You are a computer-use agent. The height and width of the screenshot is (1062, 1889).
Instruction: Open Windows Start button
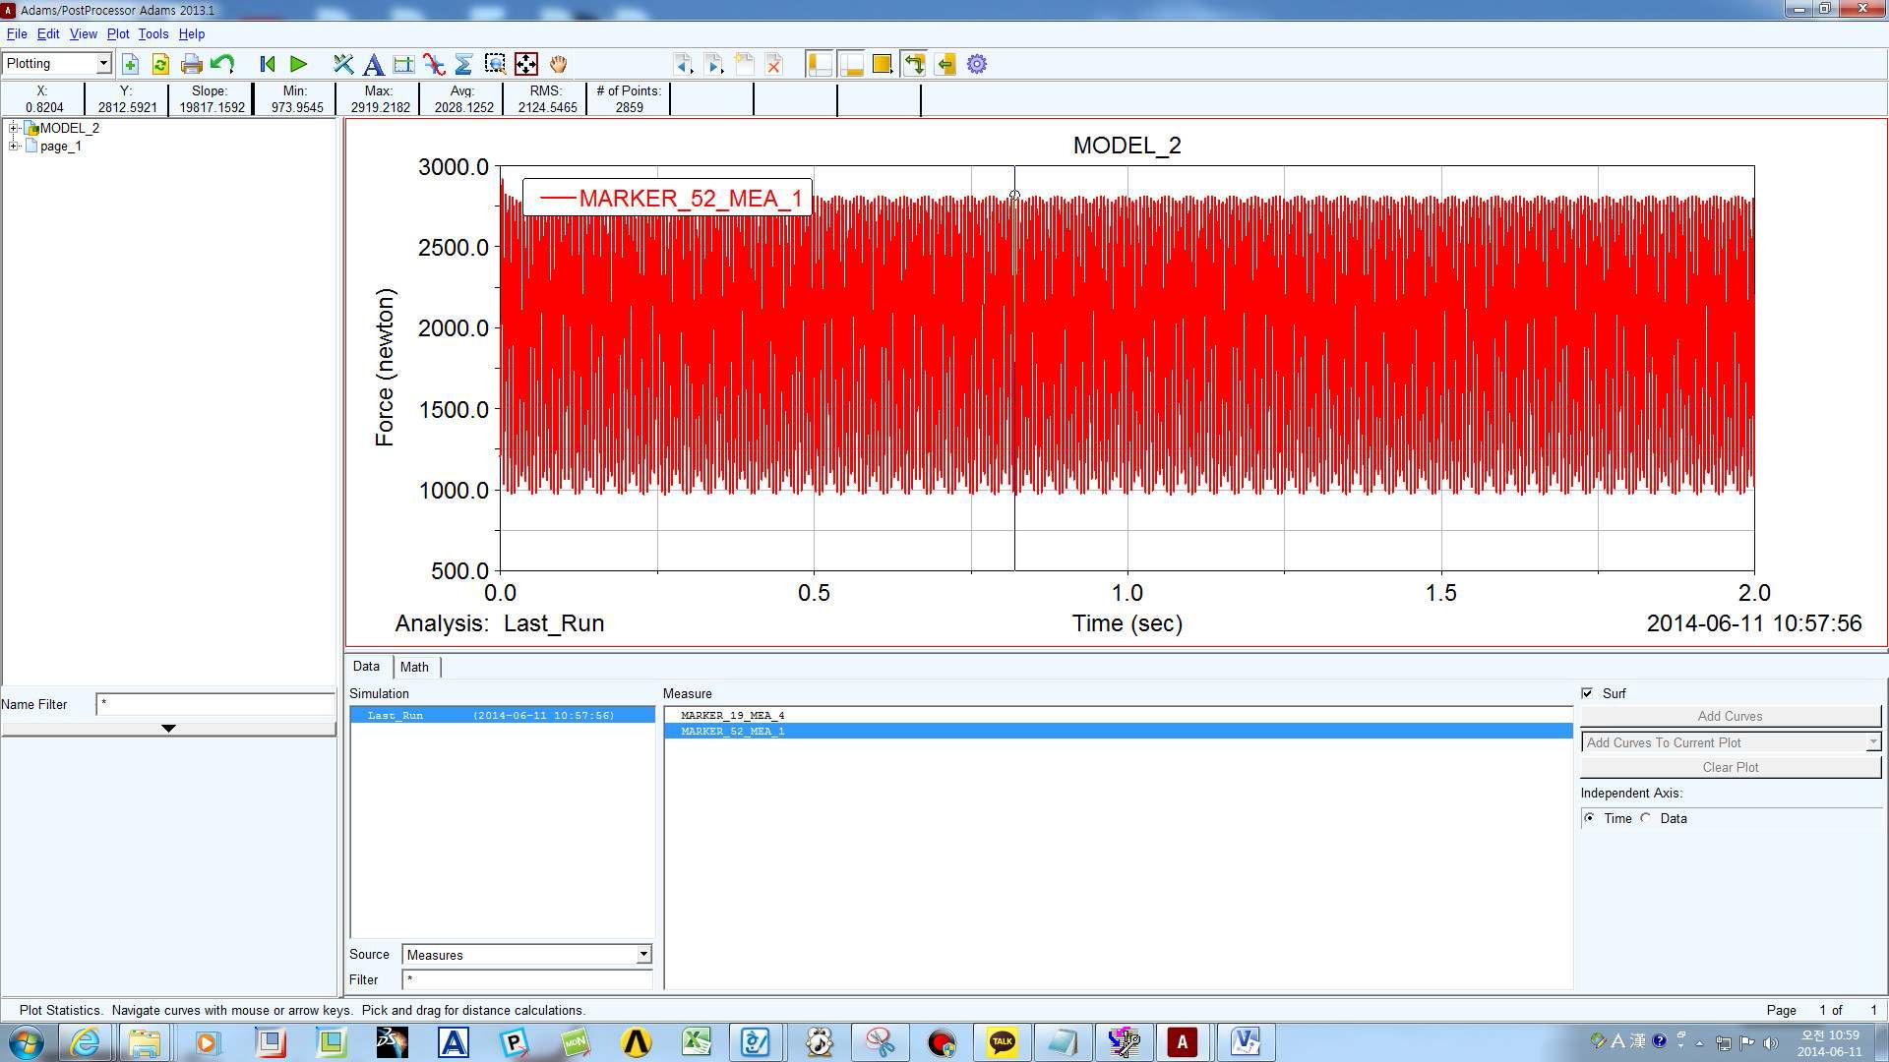[x=27, y=1041]
